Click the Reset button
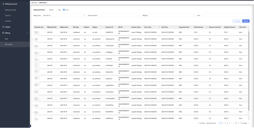The height and width of the screenshot is (128, 254). coord(237,21)
